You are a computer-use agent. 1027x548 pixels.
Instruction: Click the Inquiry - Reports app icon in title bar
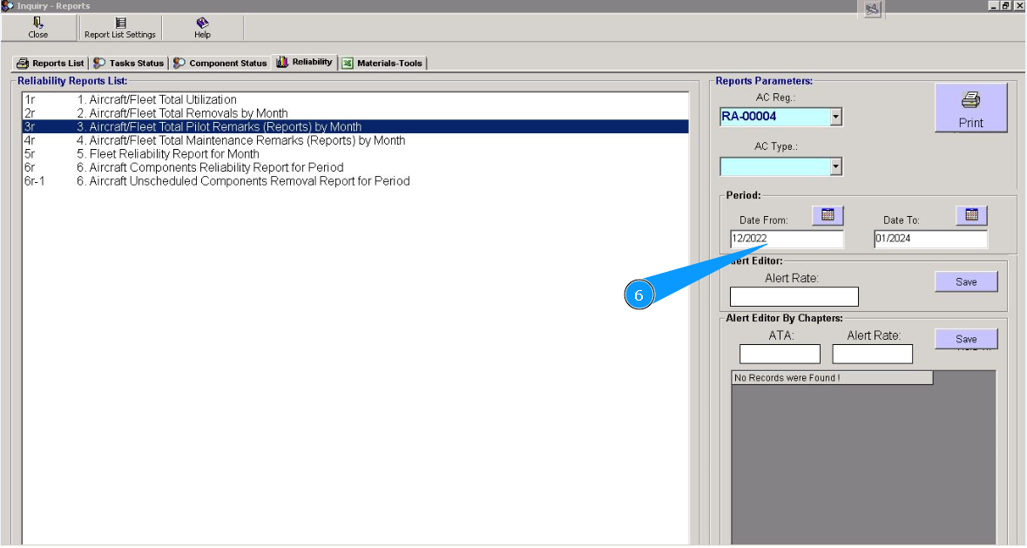pos(7,6)
